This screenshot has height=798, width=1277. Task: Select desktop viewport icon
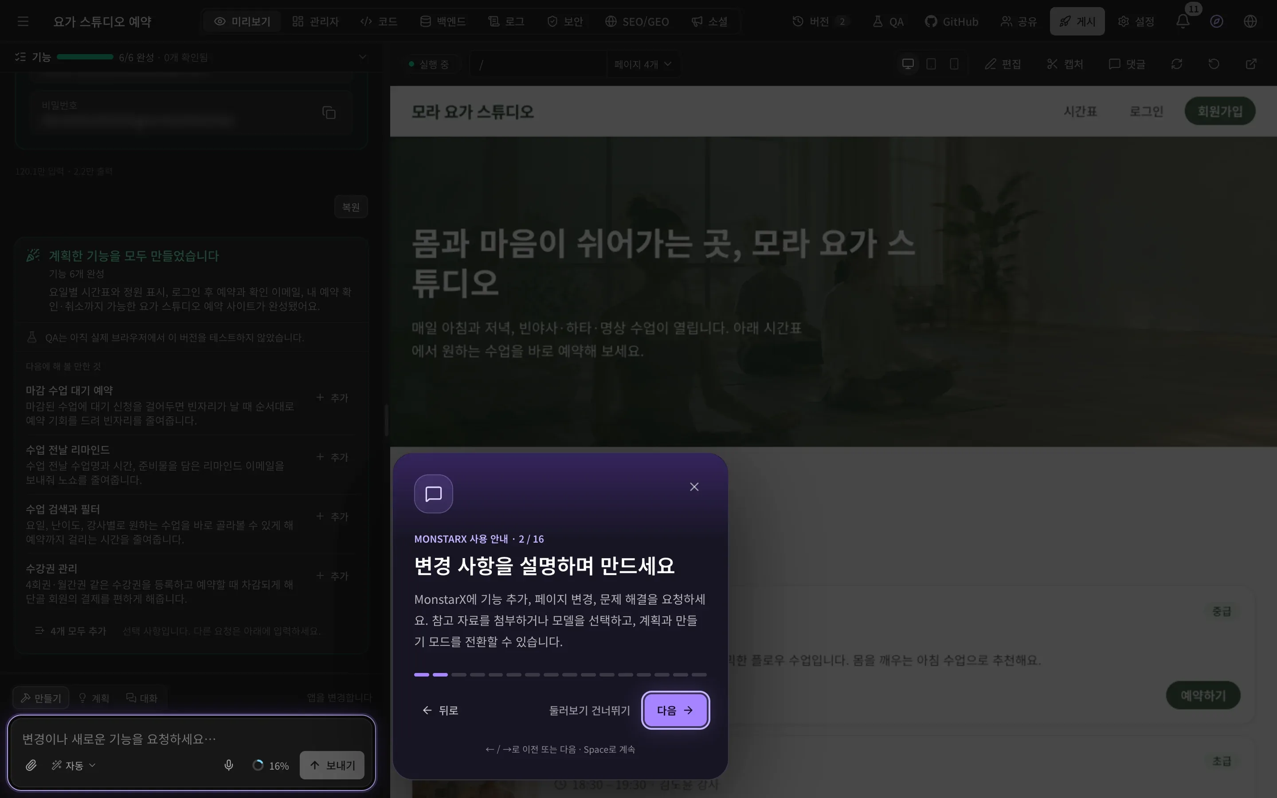coord(908,64)
